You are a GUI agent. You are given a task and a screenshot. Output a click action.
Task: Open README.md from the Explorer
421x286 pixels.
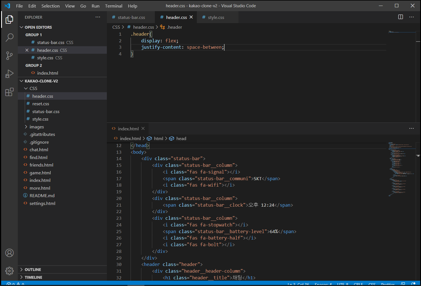pyautogui.click(x=62, y=195)
